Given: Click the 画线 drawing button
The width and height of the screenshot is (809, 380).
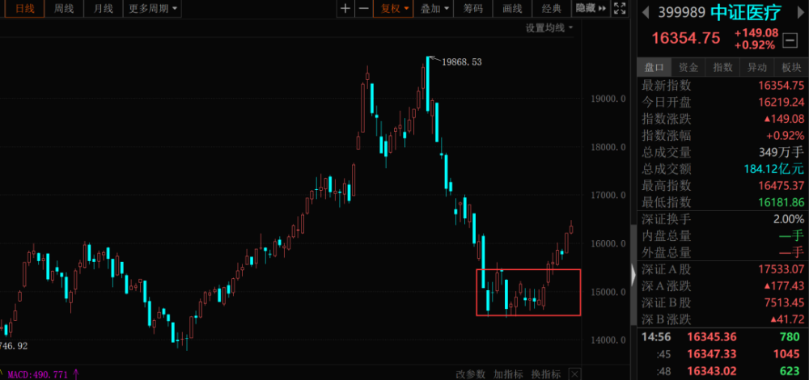Looking at the screenshot, I should (512, 8).
